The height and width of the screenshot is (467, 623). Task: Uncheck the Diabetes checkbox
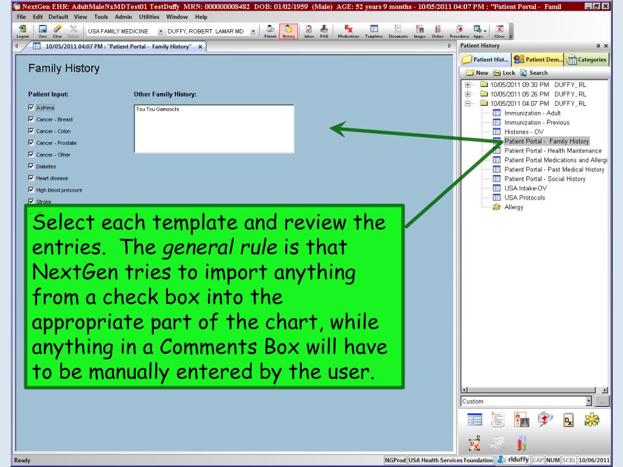(x=31, y=166)
